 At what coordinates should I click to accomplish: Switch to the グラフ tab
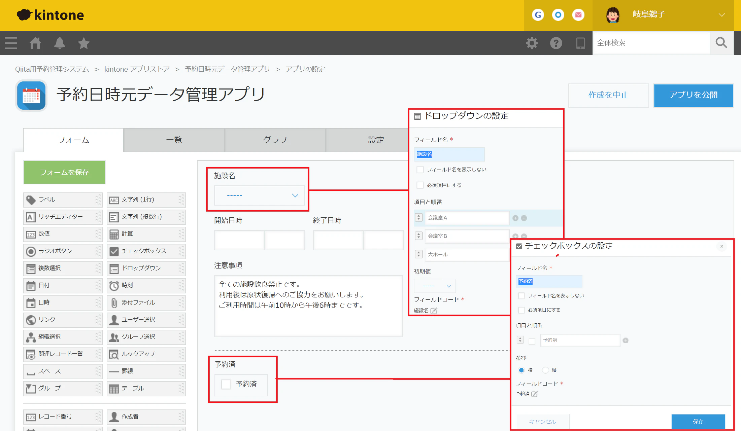point(275,140)
